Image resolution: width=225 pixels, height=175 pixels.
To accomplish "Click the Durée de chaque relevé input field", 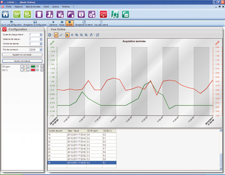I will [x=34, y=35].
